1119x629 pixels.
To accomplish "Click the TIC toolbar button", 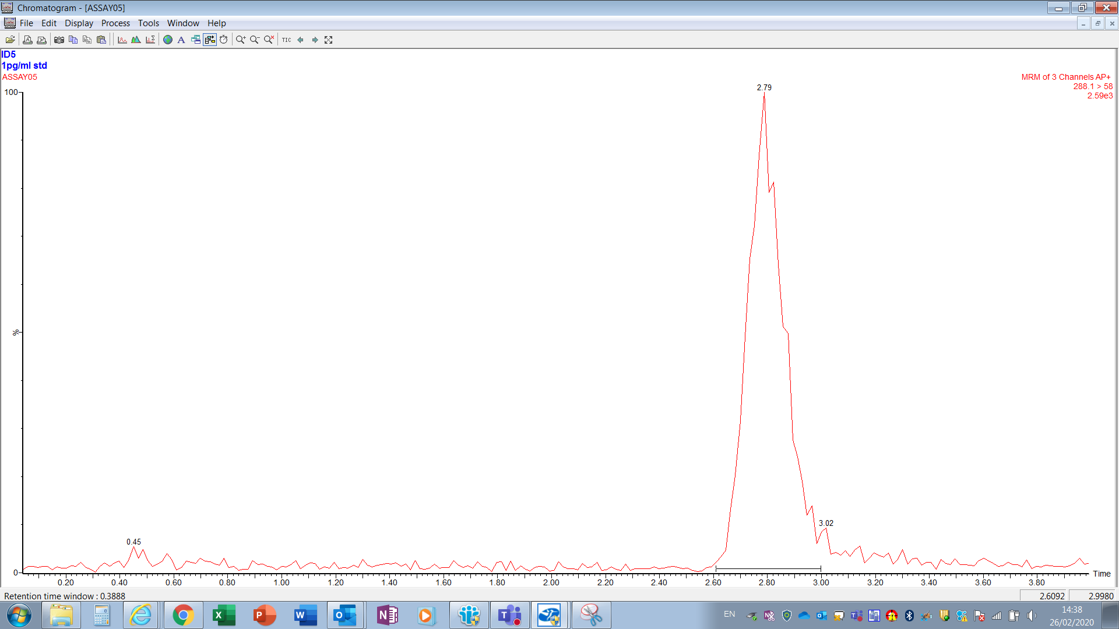I will pyautogui.click(x=286, y=40).
